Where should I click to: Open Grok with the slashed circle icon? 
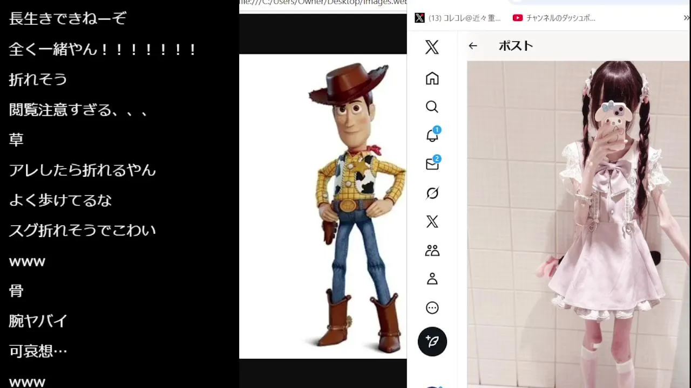click(x=432, y=193)
